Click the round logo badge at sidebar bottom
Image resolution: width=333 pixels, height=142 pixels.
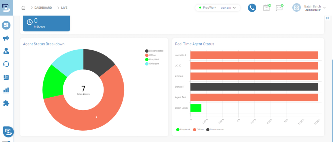point(8,132)
